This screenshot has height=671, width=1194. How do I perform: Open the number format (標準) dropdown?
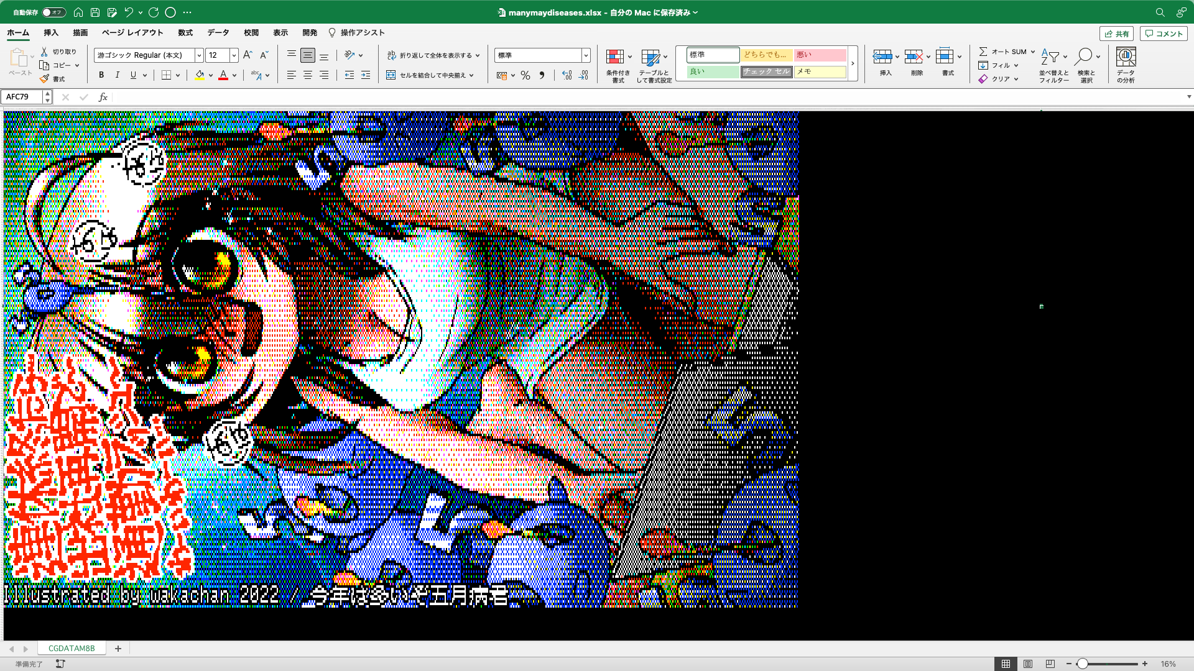click(x=586, y=55)
